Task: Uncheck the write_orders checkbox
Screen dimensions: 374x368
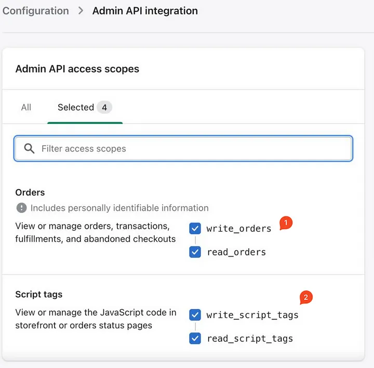Action: click(195, 229)
